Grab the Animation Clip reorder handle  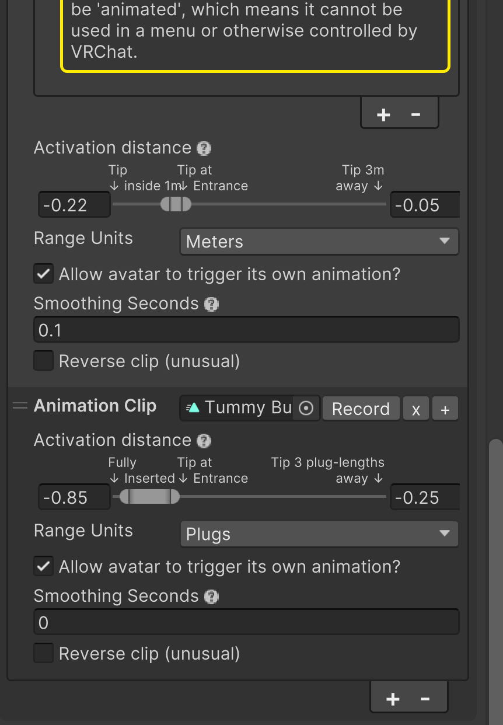click(x=20, y=406)
